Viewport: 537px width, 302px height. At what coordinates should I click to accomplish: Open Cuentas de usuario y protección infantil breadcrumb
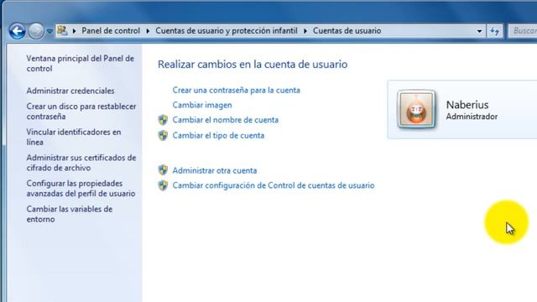tap(227, 31)
